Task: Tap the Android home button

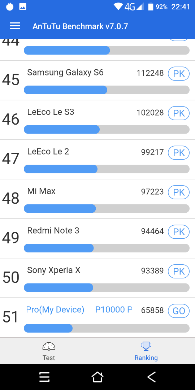Action: (x=97, y=377)
